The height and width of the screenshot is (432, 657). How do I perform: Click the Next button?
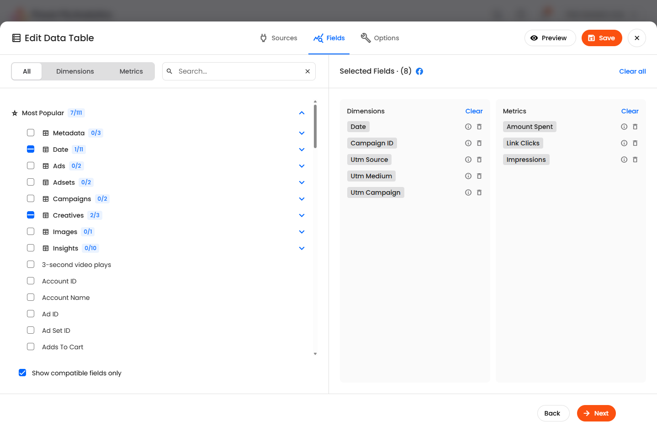pyautogui.click(x=596, y=413)
